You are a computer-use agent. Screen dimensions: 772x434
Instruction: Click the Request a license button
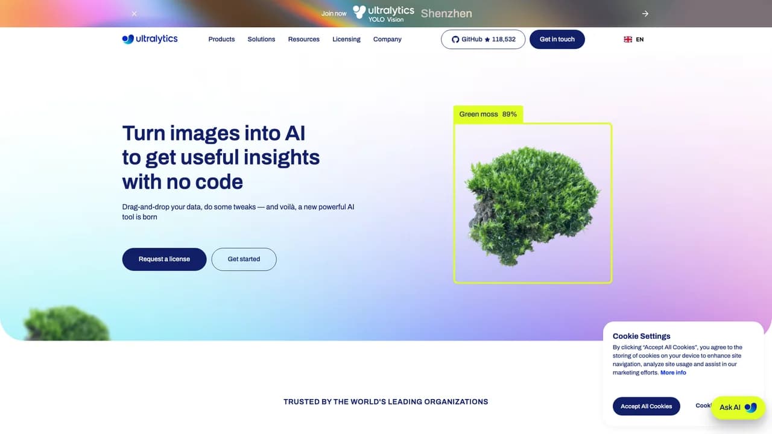tap(164, 259)
